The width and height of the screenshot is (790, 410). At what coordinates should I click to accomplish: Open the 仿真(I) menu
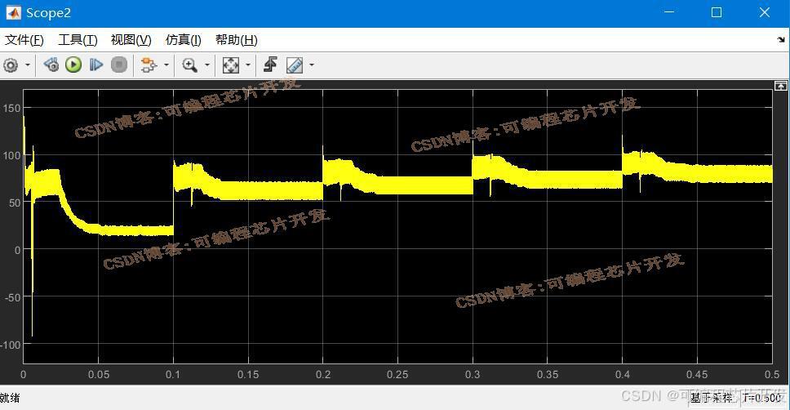[x=184, y=40]
